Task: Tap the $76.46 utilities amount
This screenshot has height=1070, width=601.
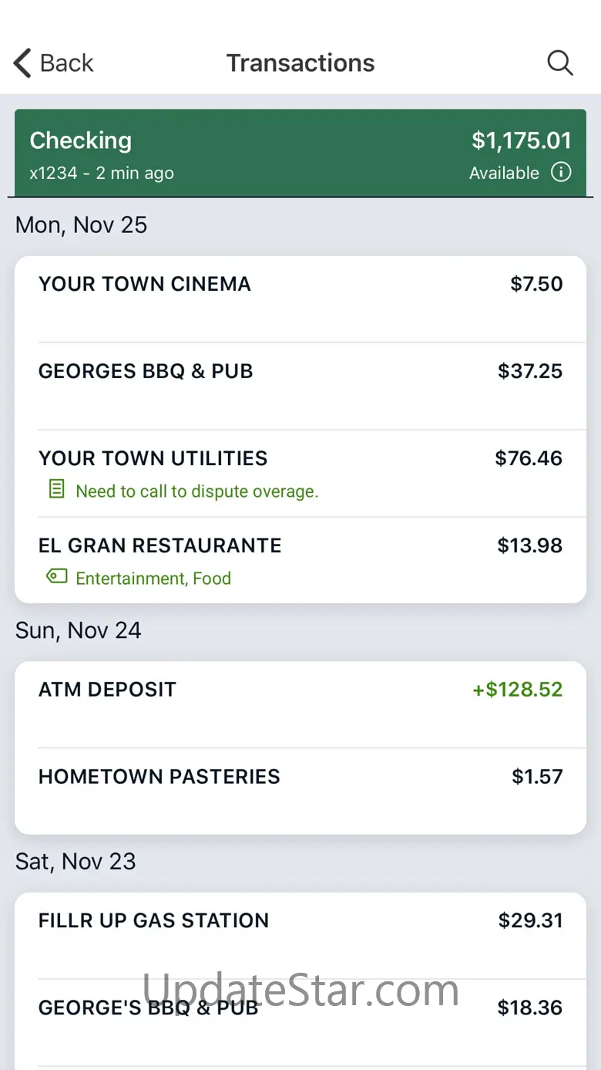Action: click(529, 458)
